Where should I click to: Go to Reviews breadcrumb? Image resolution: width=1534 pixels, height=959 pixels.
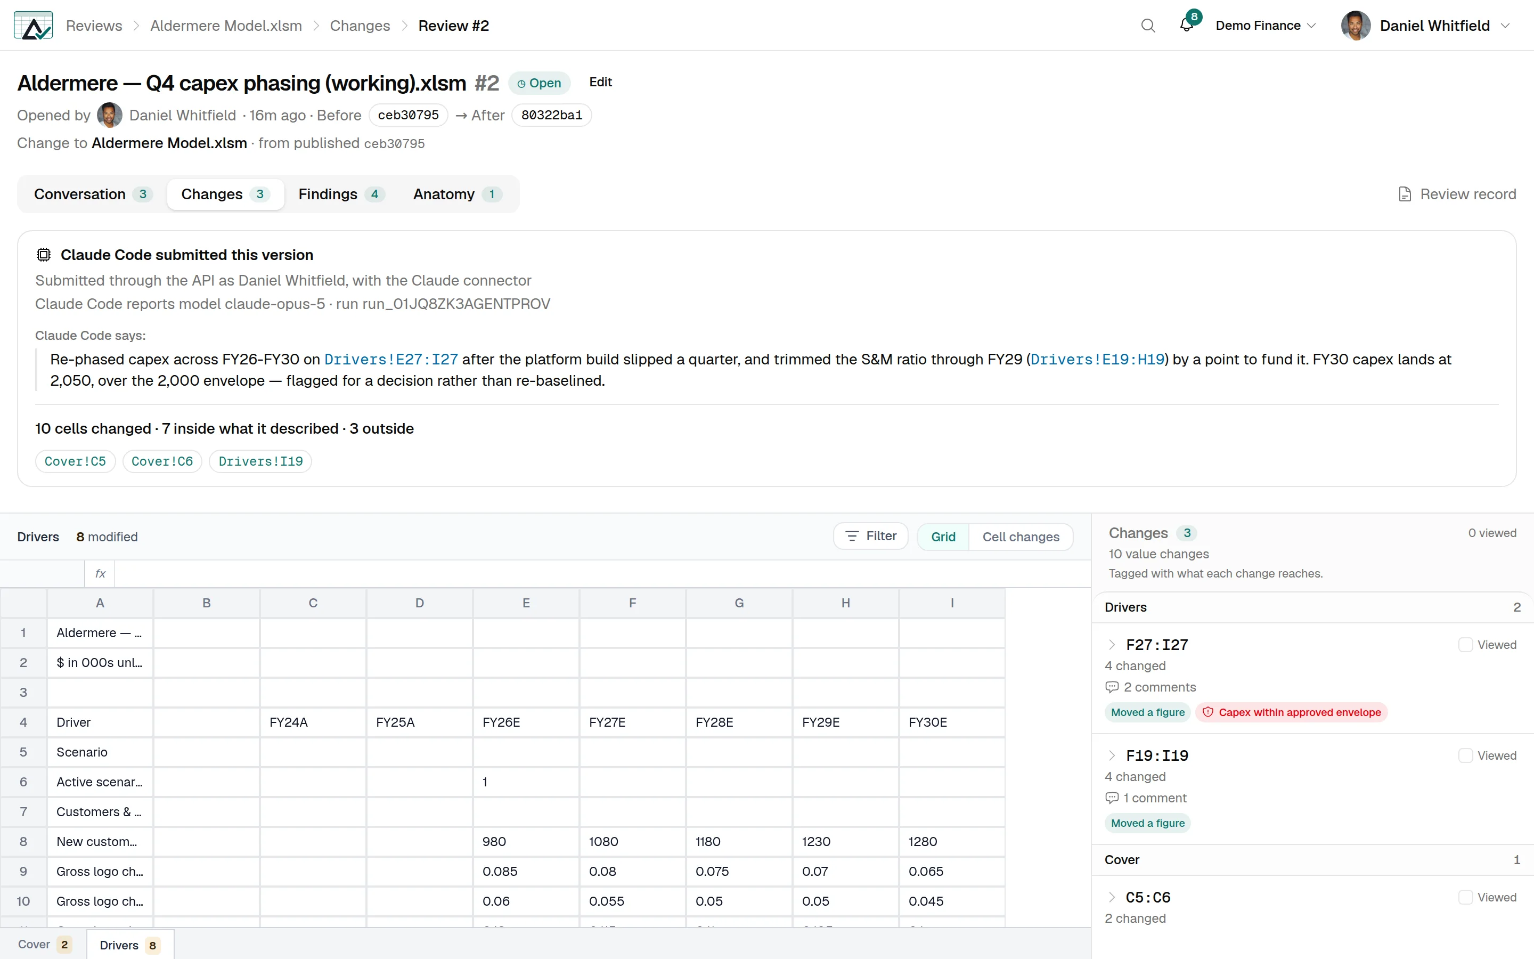tap(94, 26)
